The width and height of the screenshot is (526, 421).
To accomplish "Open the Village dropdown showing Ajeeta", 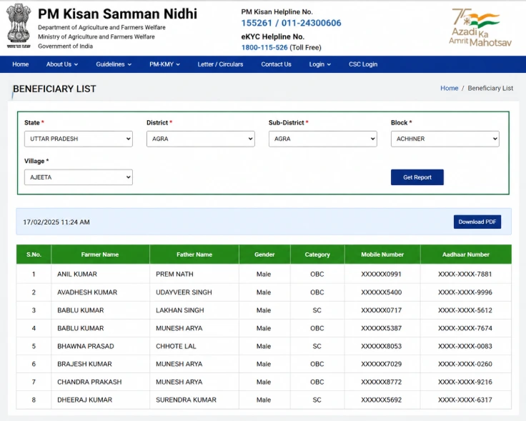I will [x=79, y=177].
